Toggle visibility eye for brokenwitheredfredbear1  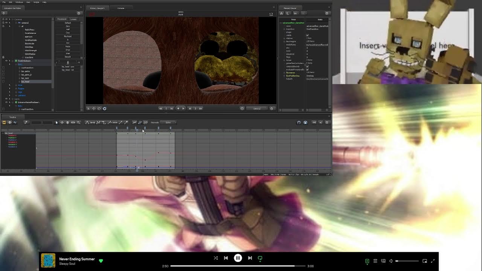coord(6,102)
